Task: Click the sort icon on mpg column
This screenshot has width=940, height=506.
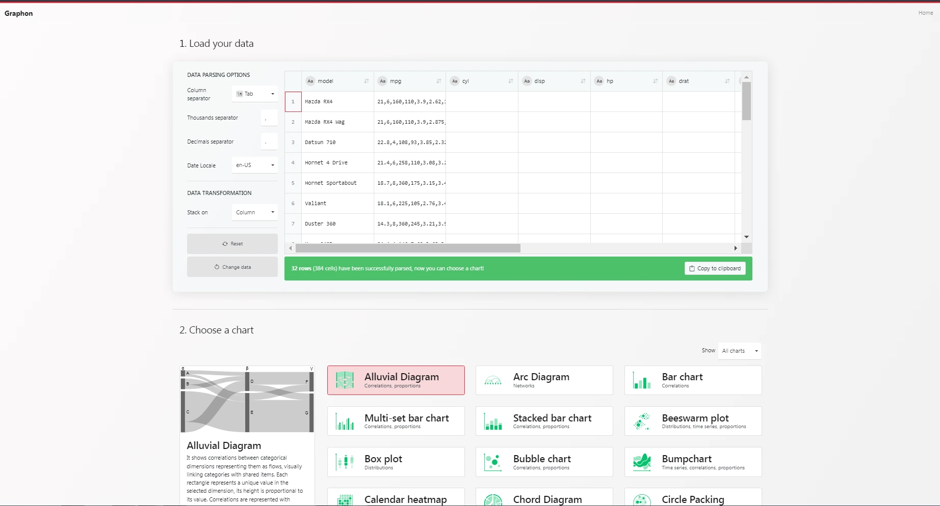Action: [438, 81]
